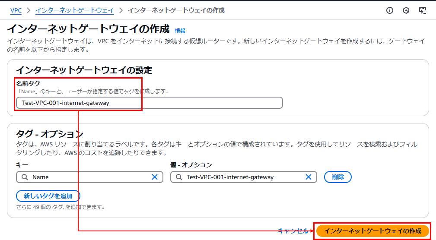
Task: Click the キャンセル link
Action: click(293, 231)
